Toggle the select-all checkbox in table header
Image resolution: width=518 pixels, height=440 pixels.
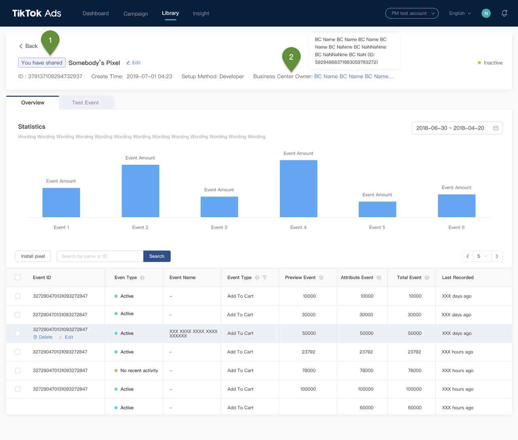(18, 278)
